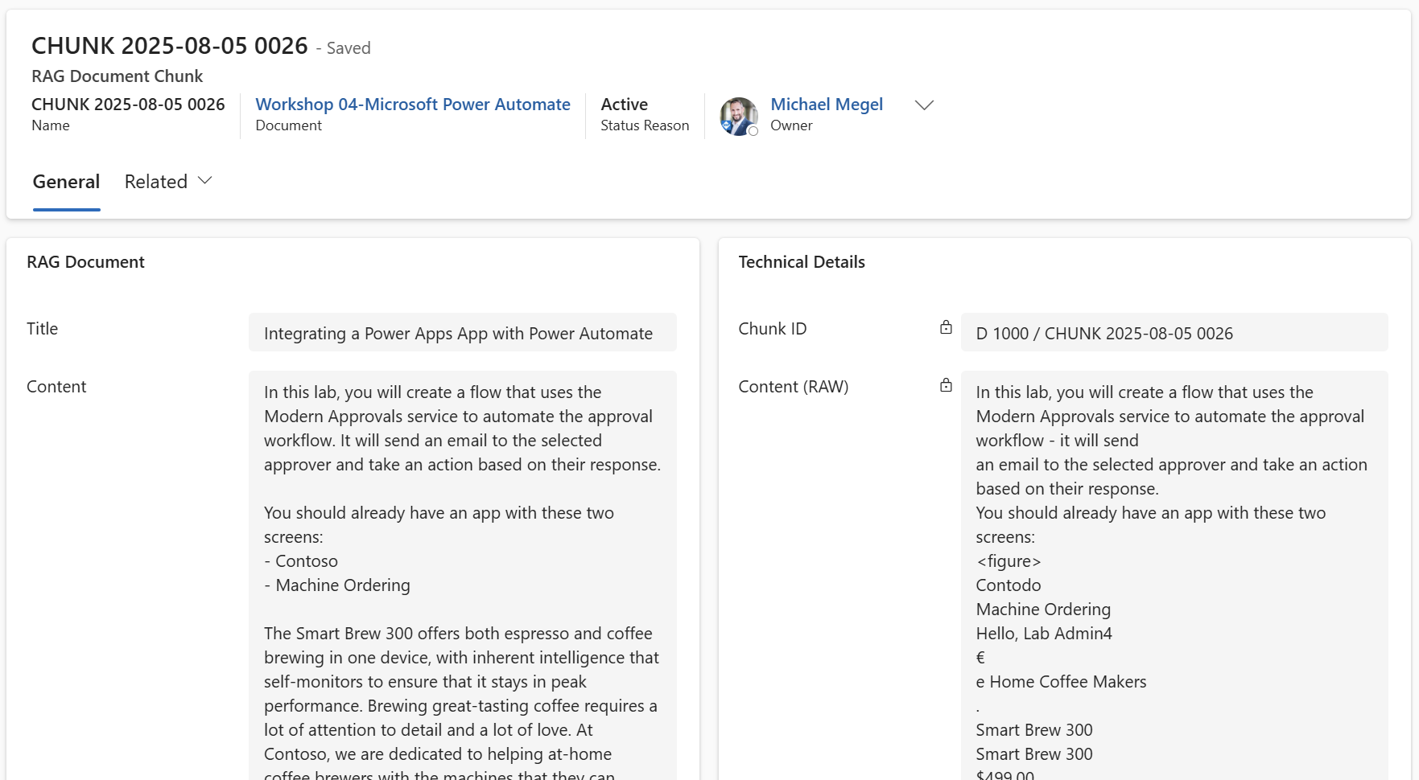Switch to the General tab
This screenshot has width=1419, height=780.
point(66,182)
